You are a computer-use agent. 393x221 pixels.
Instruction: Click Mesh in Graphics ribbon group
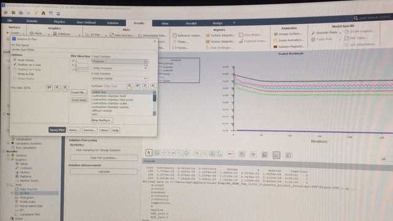[x=36, y=33]
